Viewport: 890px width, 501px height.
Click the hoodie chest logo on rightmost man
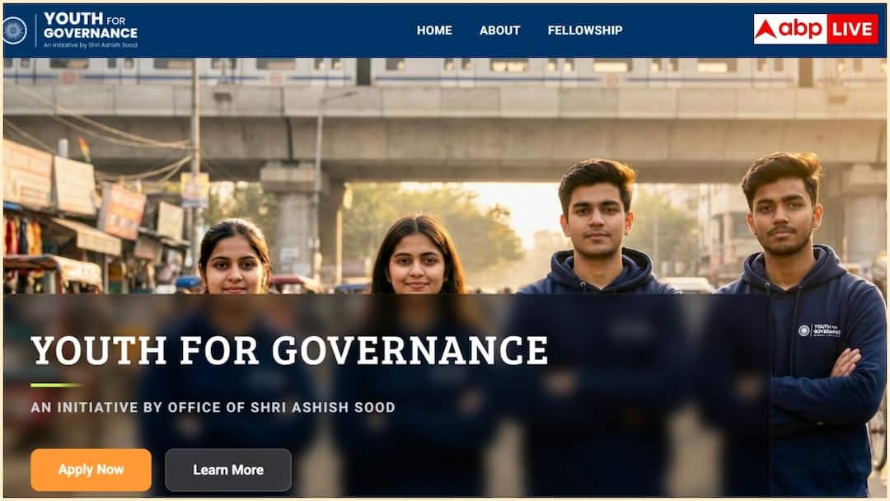coord(819,330)
